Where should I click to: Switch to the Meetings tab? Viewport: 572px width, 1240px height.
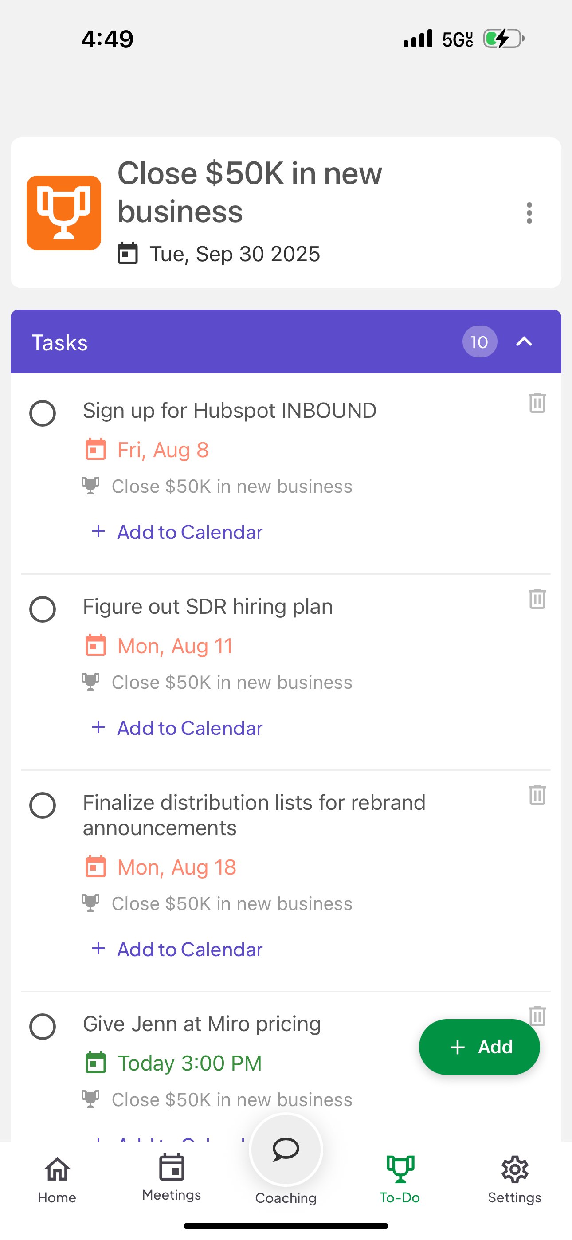pyautogui.click(x=172, y=1178)
